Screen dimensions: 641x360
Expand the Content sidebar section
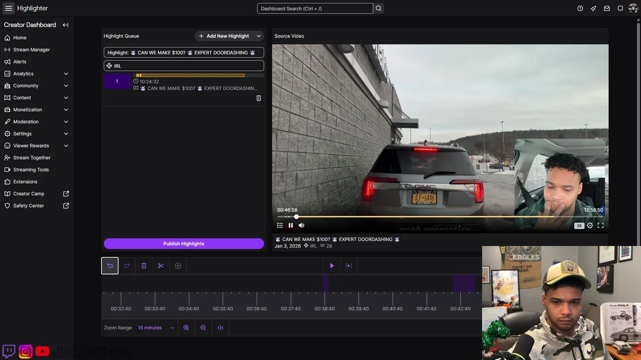tap(66, 97)
